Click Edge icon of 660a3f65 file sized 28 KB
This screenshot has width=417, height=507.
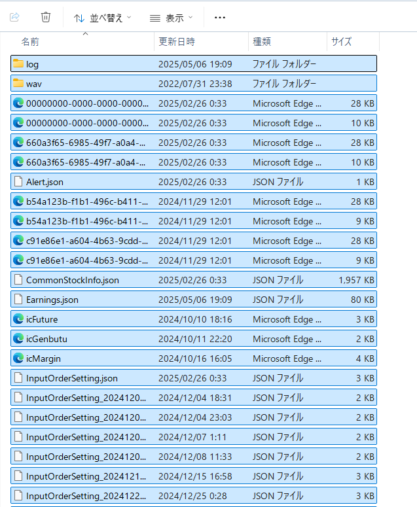[18, 143]
